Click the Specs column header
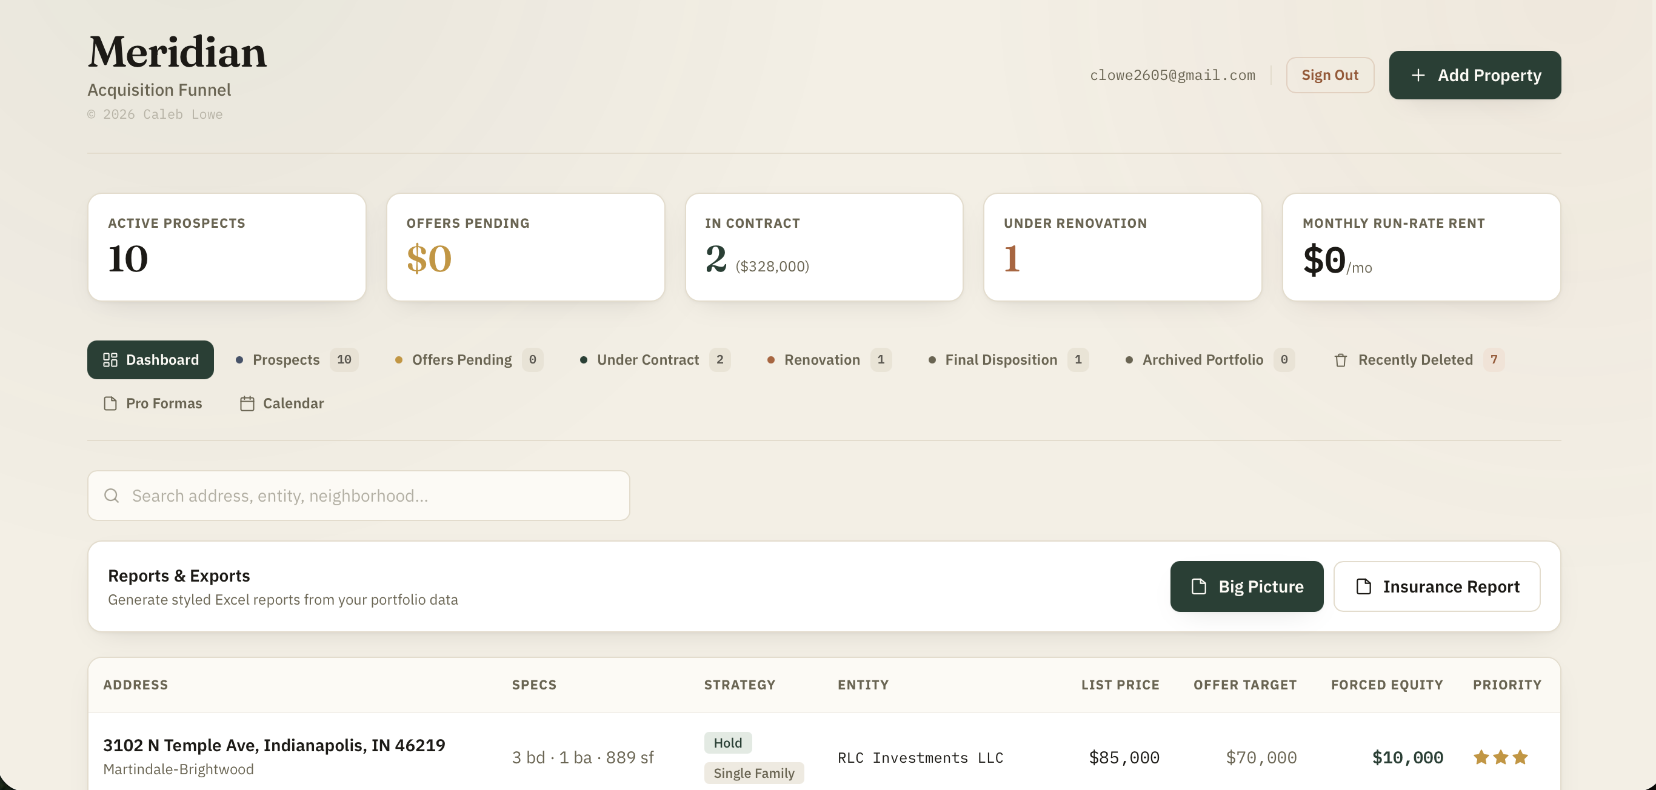Image resolution: width=1656 pixels, height=790 pixels. pos(534,685)
